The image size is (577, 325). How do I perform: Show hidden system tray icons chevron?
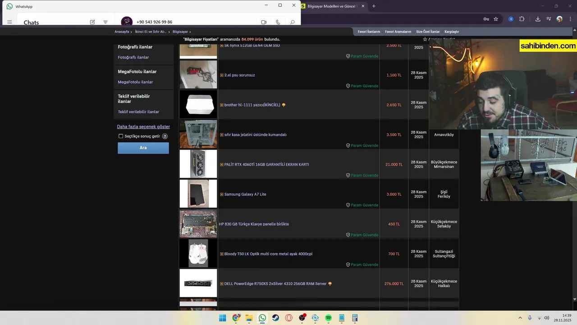click(520, 318)
